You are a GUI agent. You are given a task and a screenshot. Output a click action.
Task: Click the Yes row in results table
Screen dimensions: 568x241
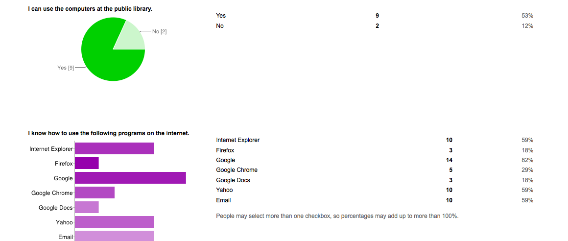pos(221,16)
